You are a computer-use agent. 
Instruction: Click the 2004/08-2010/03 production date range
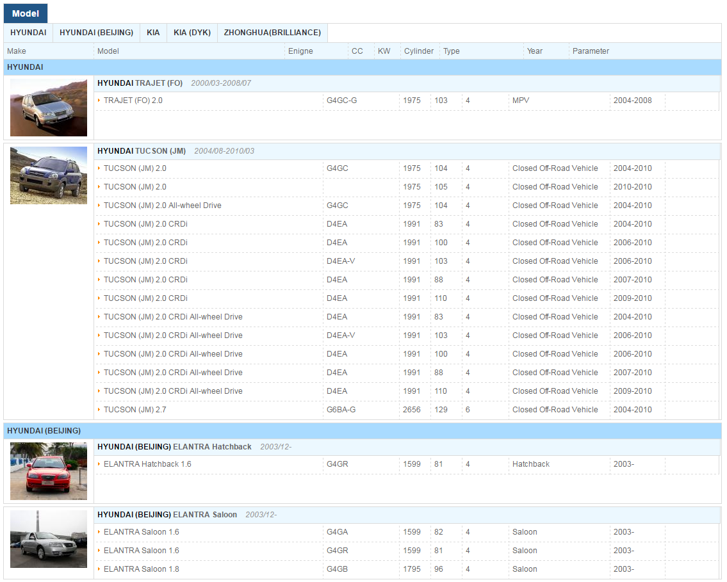tap(224, 151)
